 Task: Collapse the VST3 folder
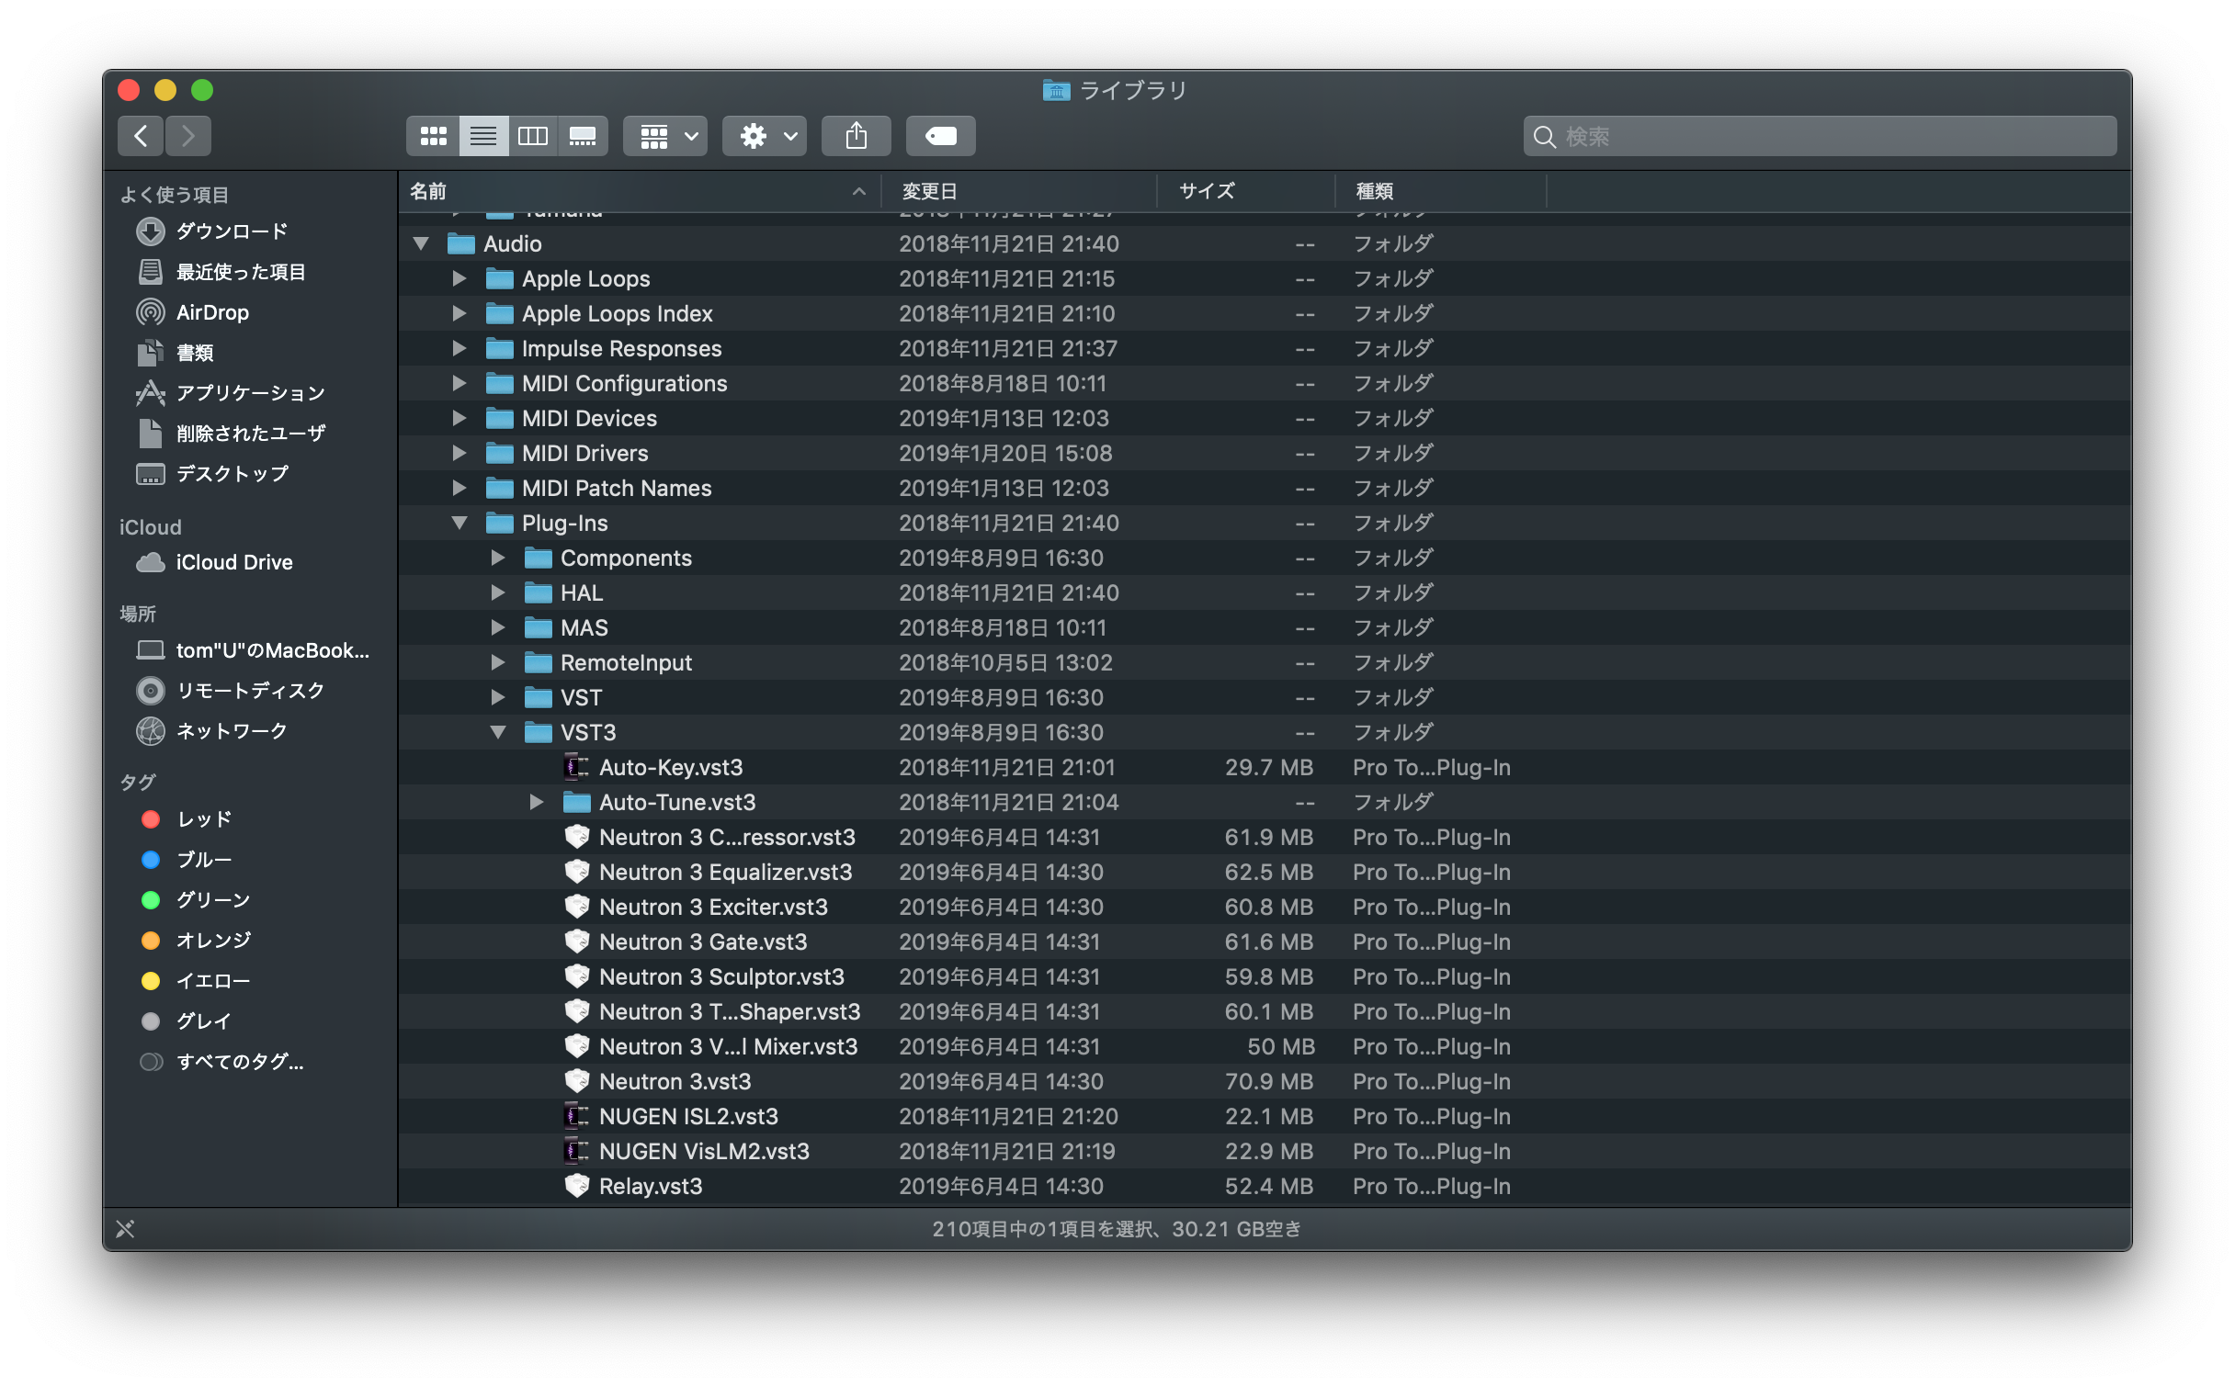(498, 732)
